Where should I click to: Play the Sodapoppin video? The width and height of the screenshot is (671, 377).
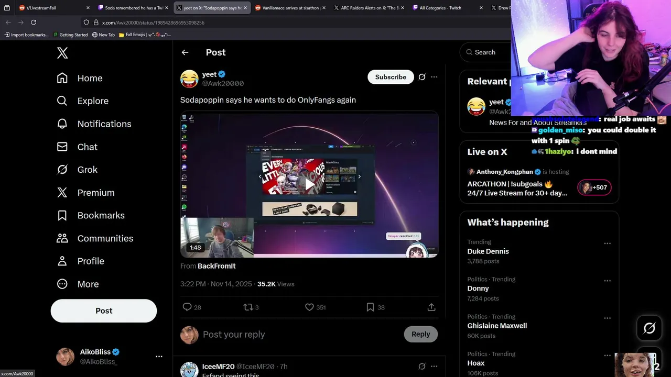pyautogui.click(x=310, y=184)
